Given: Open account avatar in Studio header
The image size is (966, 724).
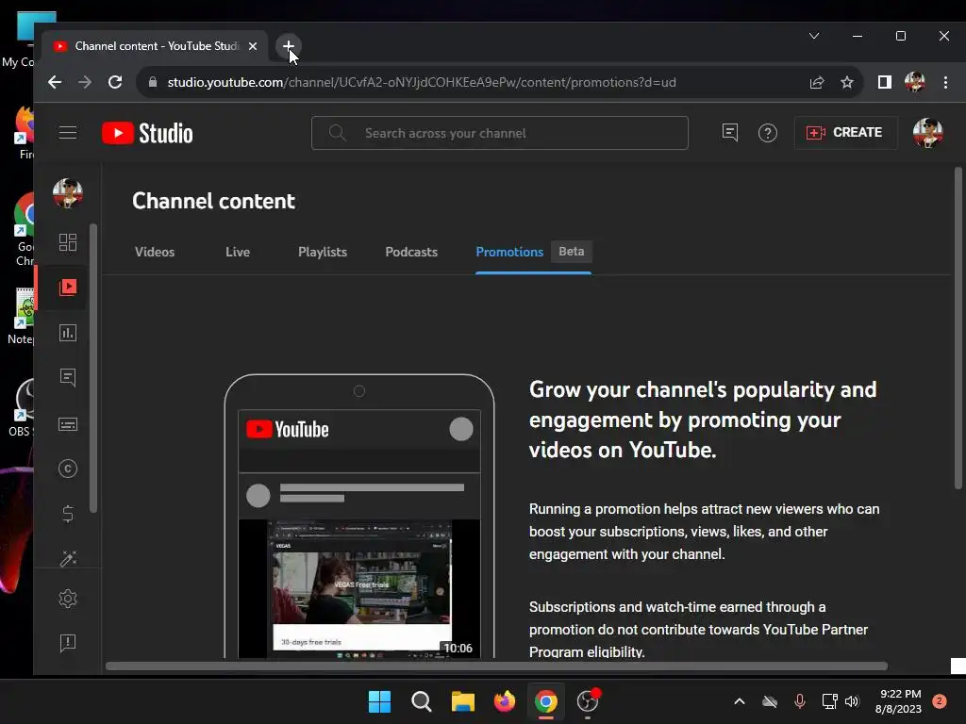Looking at the screenshot, I should 928,133.
